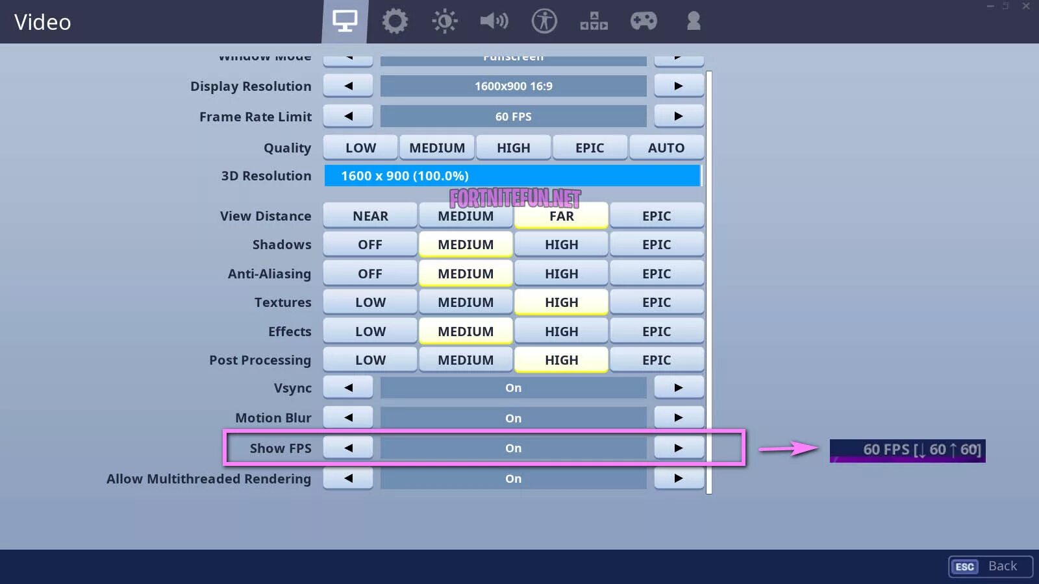
Task: Set View Distance to FAR
Action: pos(562,215)
